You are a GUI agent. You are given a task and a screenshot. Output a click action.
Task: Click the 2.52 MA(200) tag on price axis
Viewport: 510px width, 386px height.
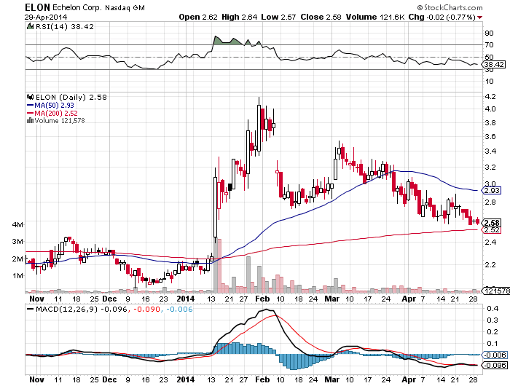(492, 230)
